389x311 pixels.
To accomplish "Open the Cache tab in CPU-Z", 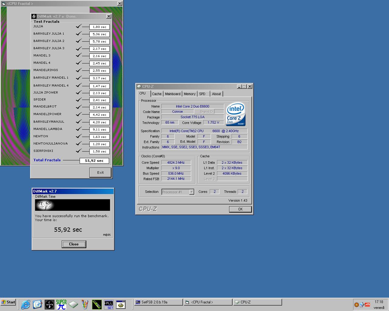I will 157,94.
